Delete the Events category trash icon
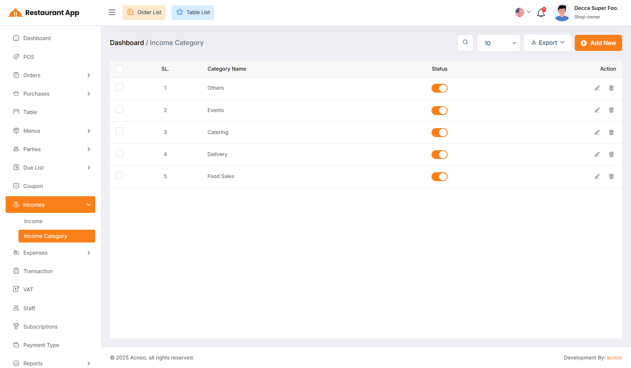The image size is (631, 368). (611, 110)
